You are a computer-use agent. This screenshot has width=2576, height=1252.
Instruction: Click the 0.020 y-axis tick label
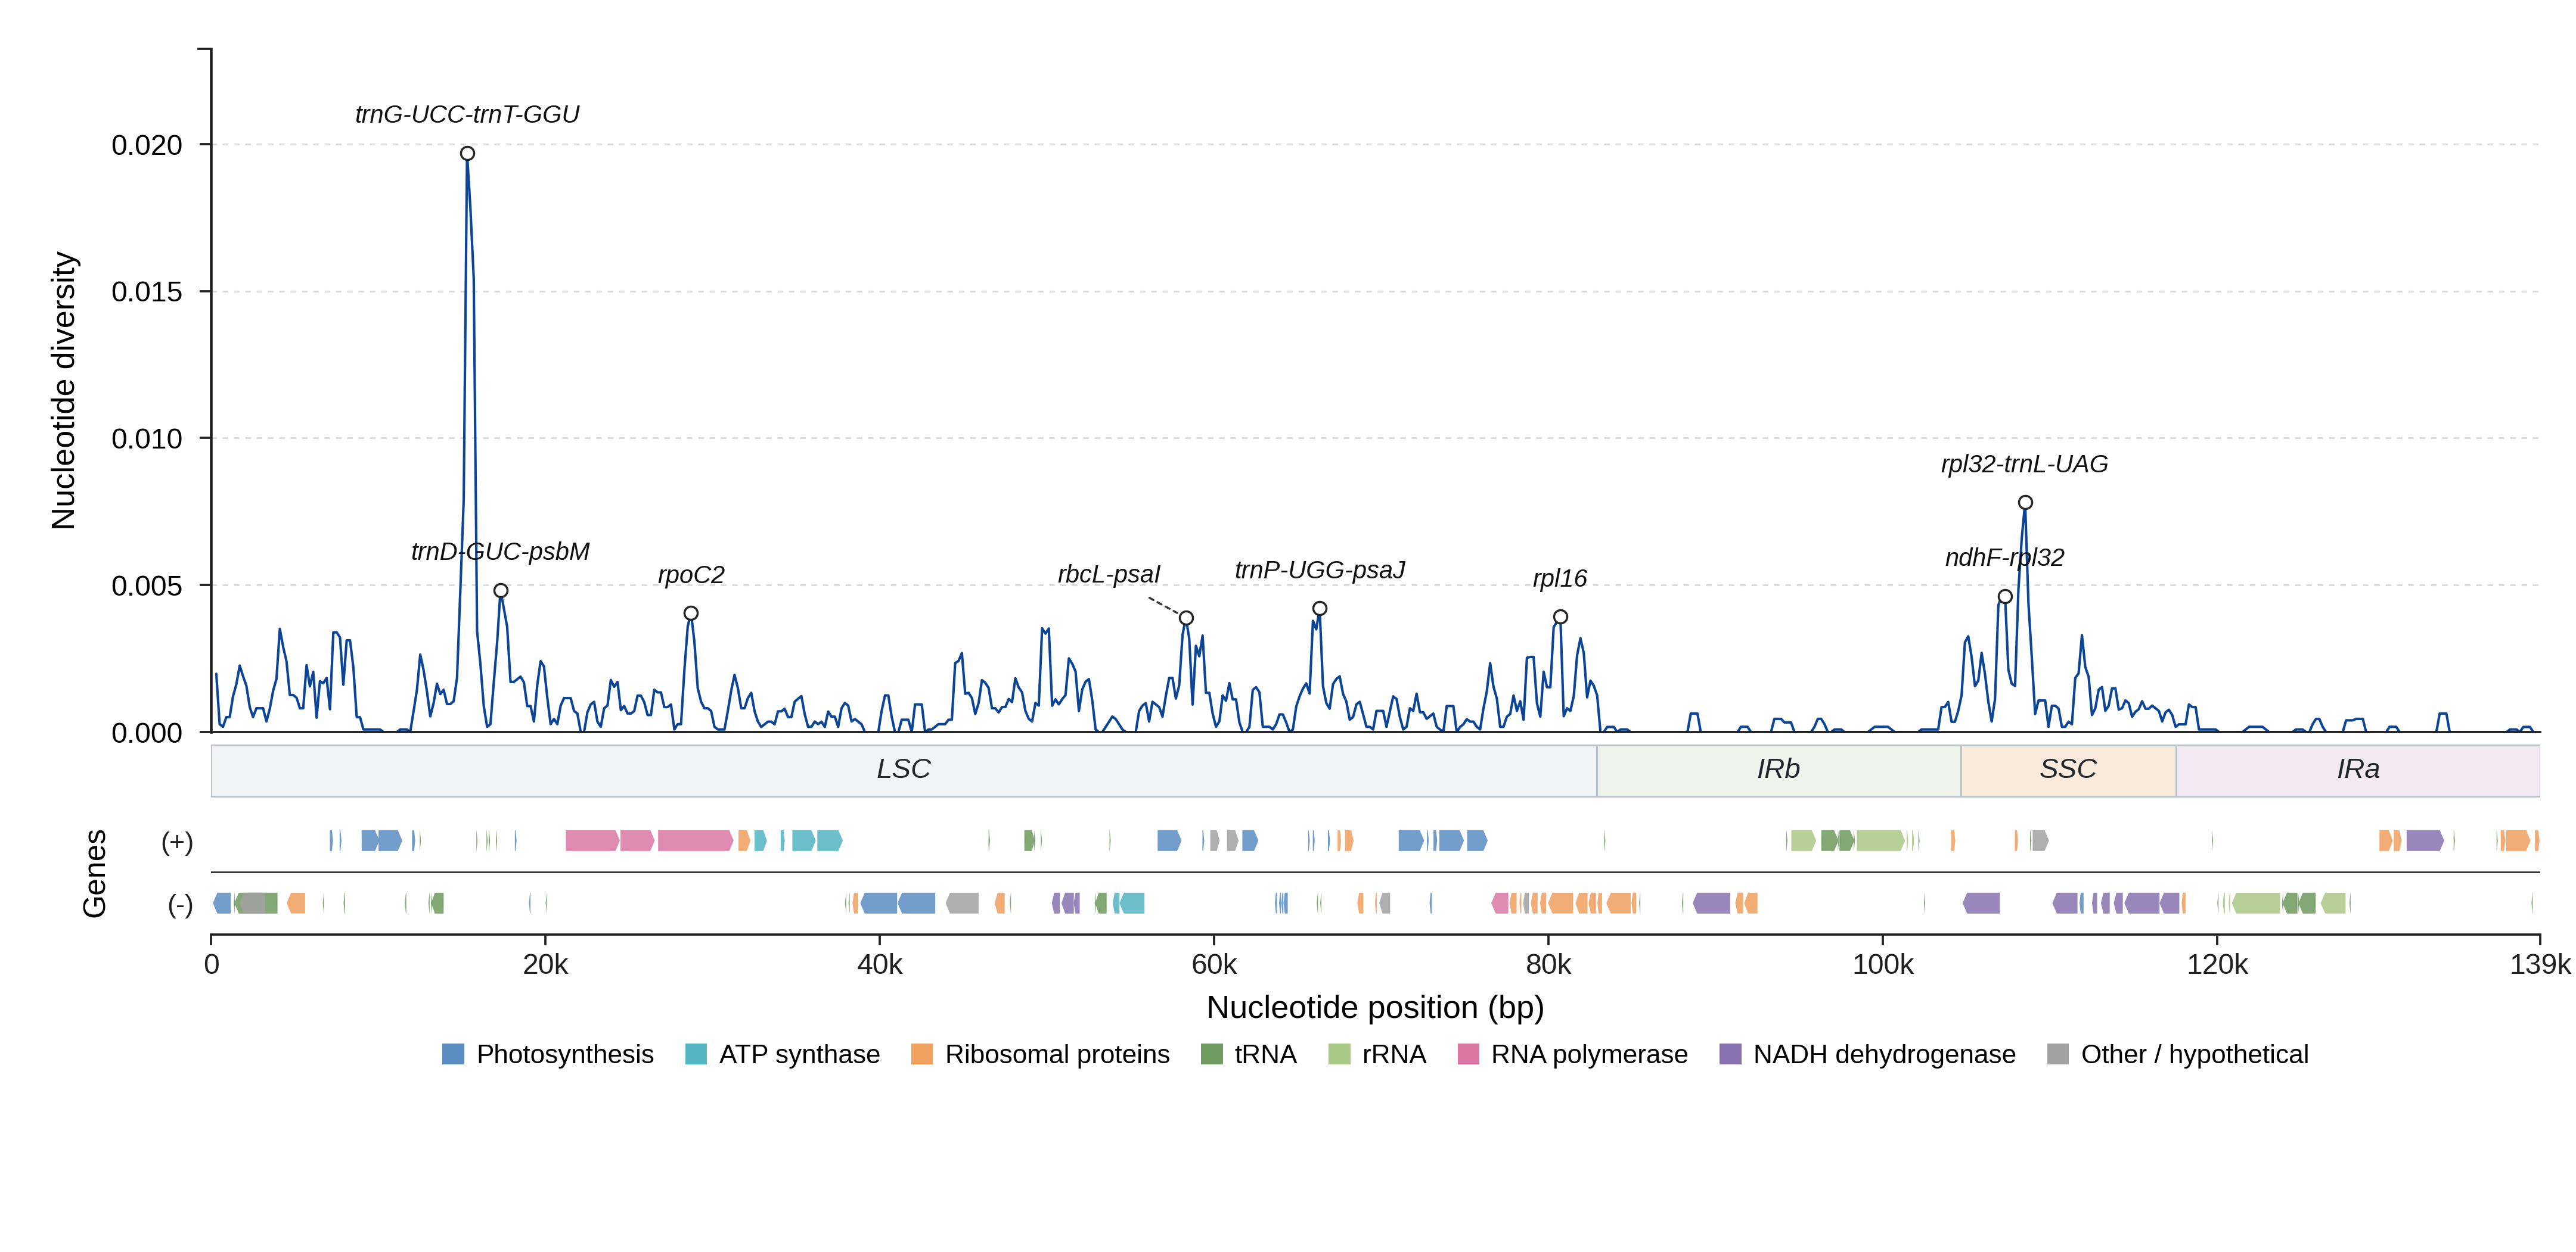click(147, 145)
